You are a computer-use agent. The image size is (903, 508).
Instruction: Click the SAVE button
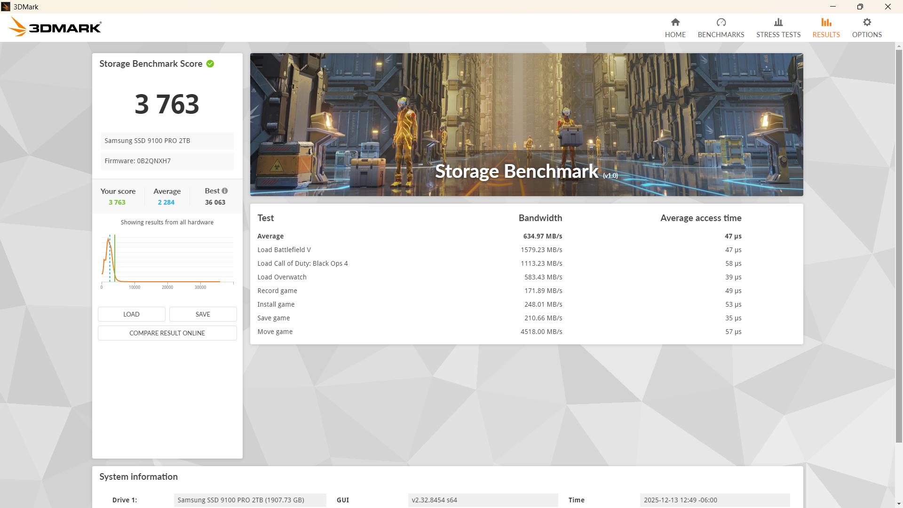[x=203, y=314]
